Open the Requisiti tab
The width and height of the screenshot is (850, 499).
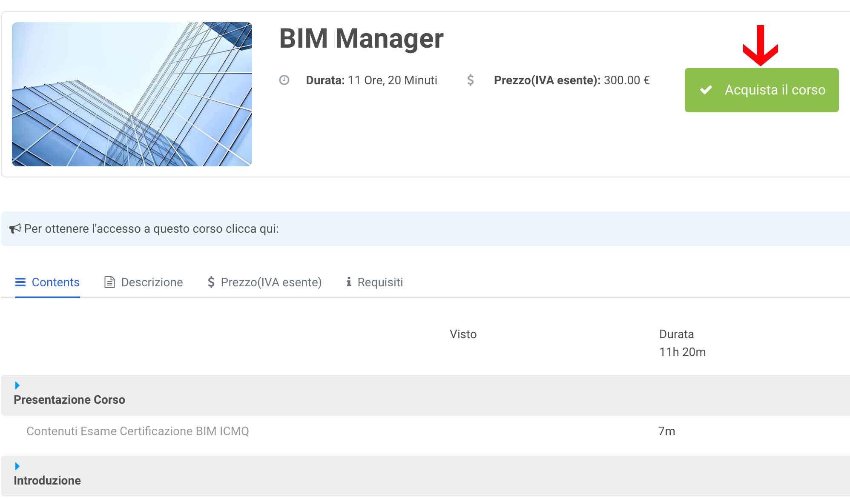tap(380, 282)
